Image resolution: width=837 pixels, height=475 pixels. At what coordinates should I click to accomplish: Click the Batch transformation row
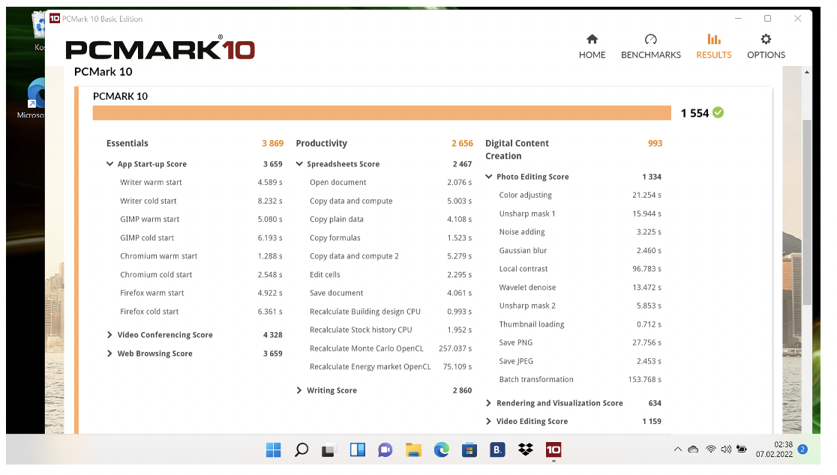coord(580,380)
